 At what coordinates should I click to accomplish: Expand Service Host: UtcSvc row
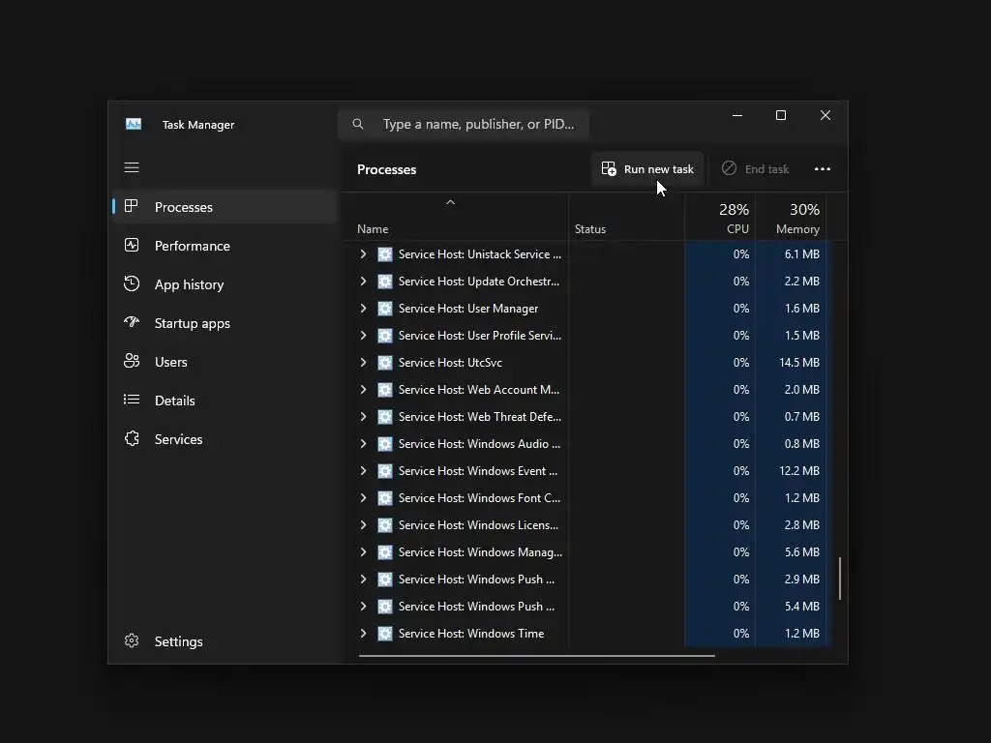tap(364, 363)
